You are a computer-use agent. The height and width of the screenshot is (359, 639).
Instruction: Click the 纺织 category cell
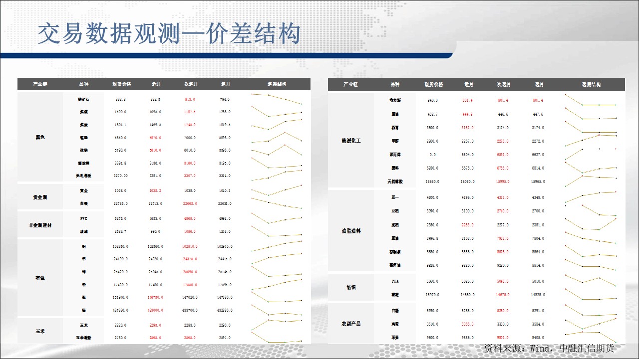point(350,288)
